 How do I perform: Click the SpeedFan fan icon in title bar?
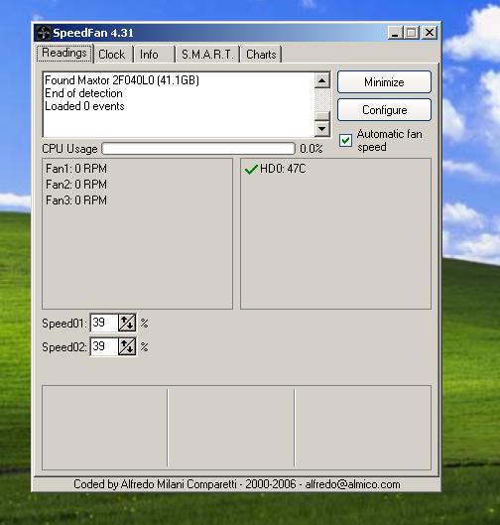click(x=44, y=33)
